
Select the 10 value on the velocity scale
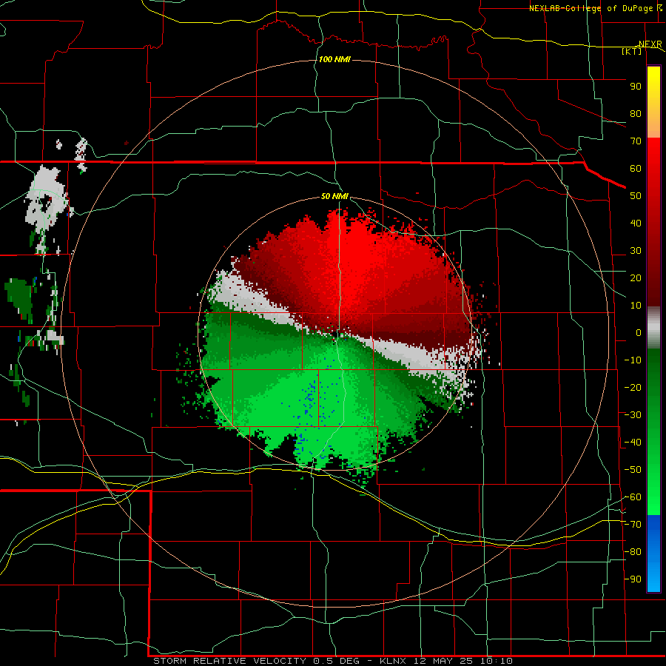636,306
